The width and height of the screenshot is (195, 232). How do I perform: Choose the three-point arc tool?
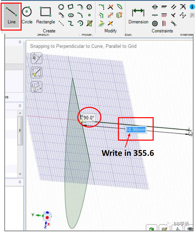[80, 15]
